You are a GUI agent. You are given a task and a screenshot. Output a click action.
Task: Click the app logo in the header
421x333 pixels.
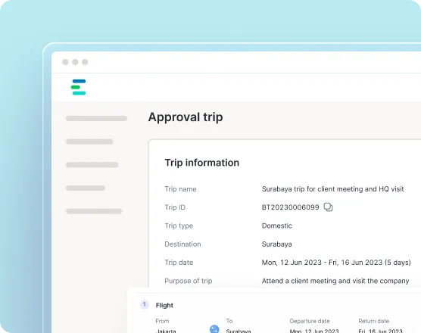[79, 87]
